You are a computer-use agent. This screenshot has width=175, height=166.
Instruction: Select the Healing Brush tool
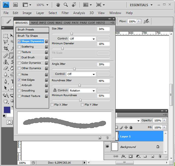pos(6,56)
